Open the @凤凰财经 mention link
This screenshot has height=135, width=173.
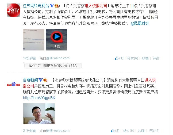pos(140,23)
